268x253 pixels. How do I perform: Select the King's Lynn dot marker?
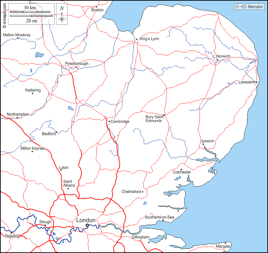[x=137, y=39]
